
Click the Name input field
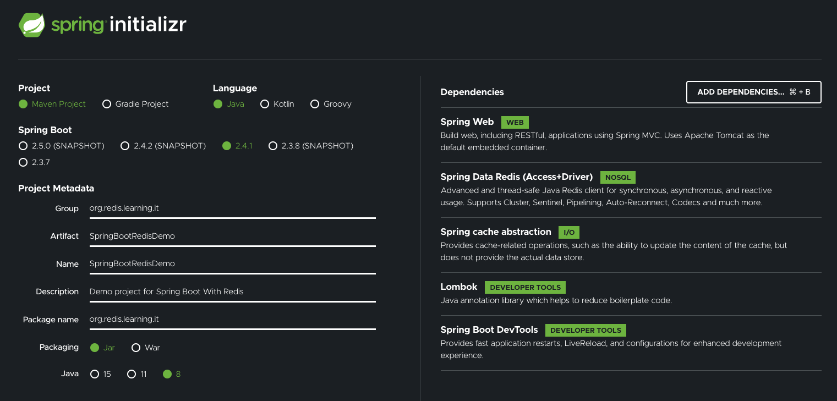(x=232, y=263)
